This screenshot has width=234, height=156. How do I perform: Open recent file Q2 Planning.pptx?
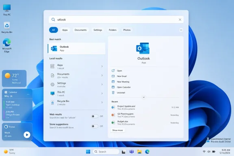145,115
